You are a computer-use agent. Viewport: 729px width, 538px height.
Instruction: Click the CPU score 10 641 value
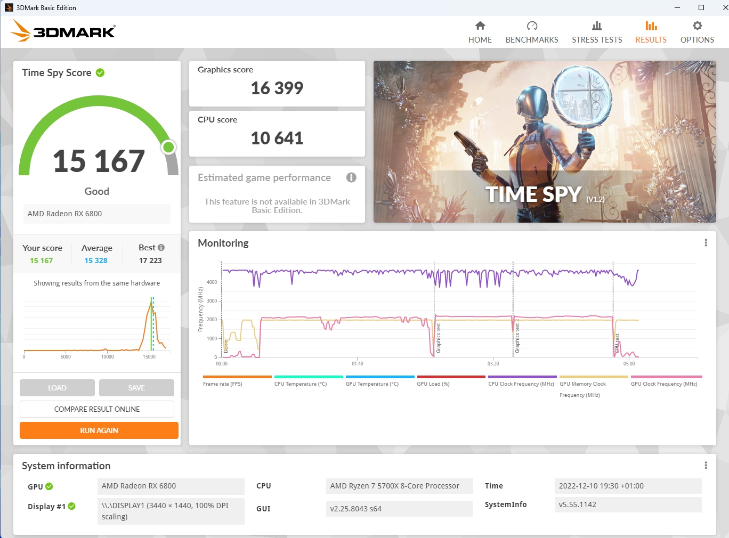tap(277, 138)
